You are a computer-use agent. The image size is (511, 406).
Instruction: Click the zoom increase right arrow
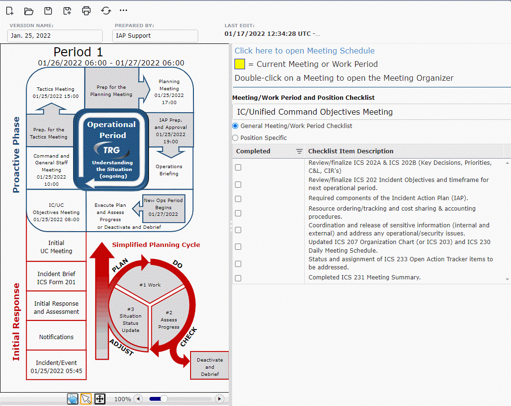point(219,399)
